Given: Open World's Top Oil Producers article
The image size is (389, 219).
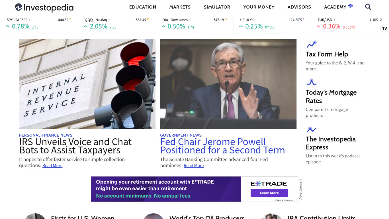Looking at the screenshot, I should pos(207,217).
